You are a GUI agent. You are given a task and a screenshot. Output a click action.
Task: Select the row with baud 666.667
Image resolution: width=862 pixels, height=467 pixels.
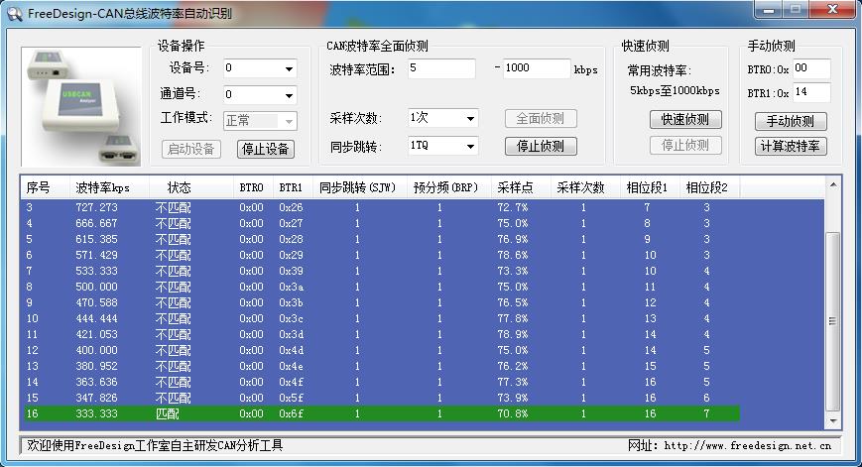tap(381, 224)
